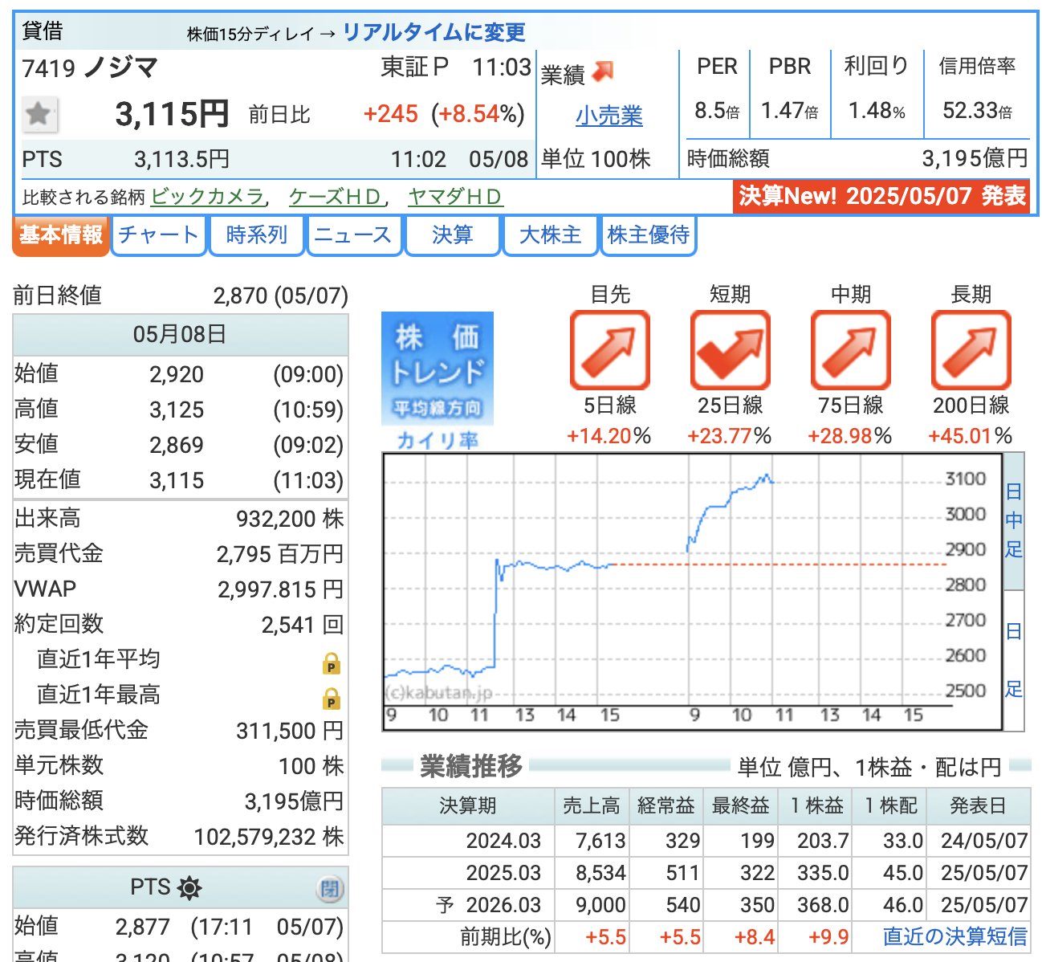Click the 発行済株式数 102,579,232 株 value
This screenshot has width=1042, height=962.
[269, 837]
